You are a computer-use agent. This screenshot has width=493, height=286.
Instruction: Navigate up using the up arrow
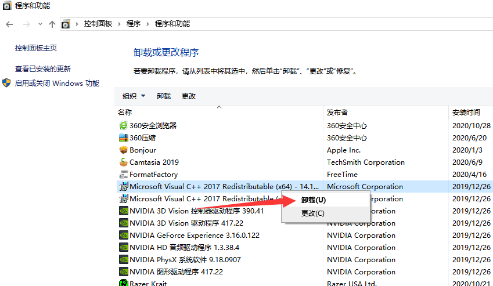point(52,24)
